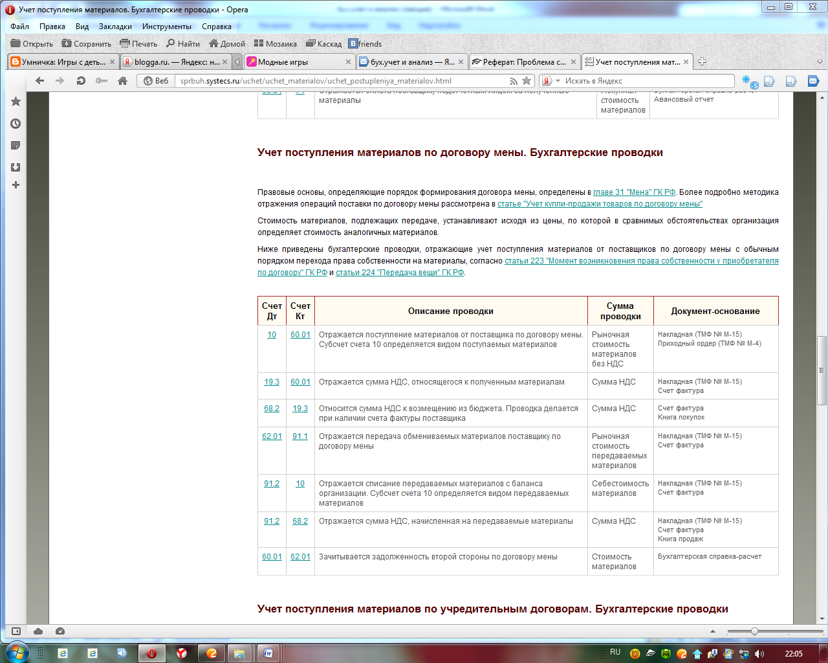Switch to the Модные игры tab
The width and height of the screenshot is (828, 663).
tap(300, 62)
